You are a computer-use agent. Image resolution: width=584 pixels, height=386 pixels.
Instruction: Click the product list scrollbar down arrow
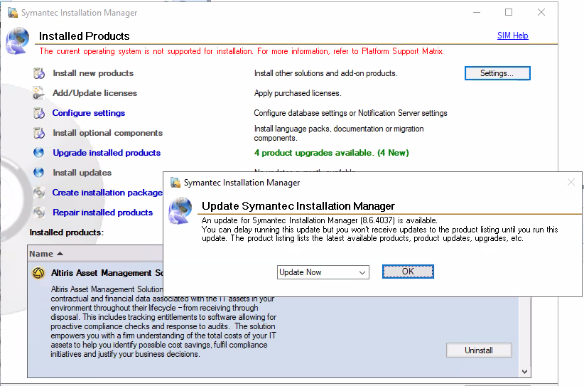[524, 371]
